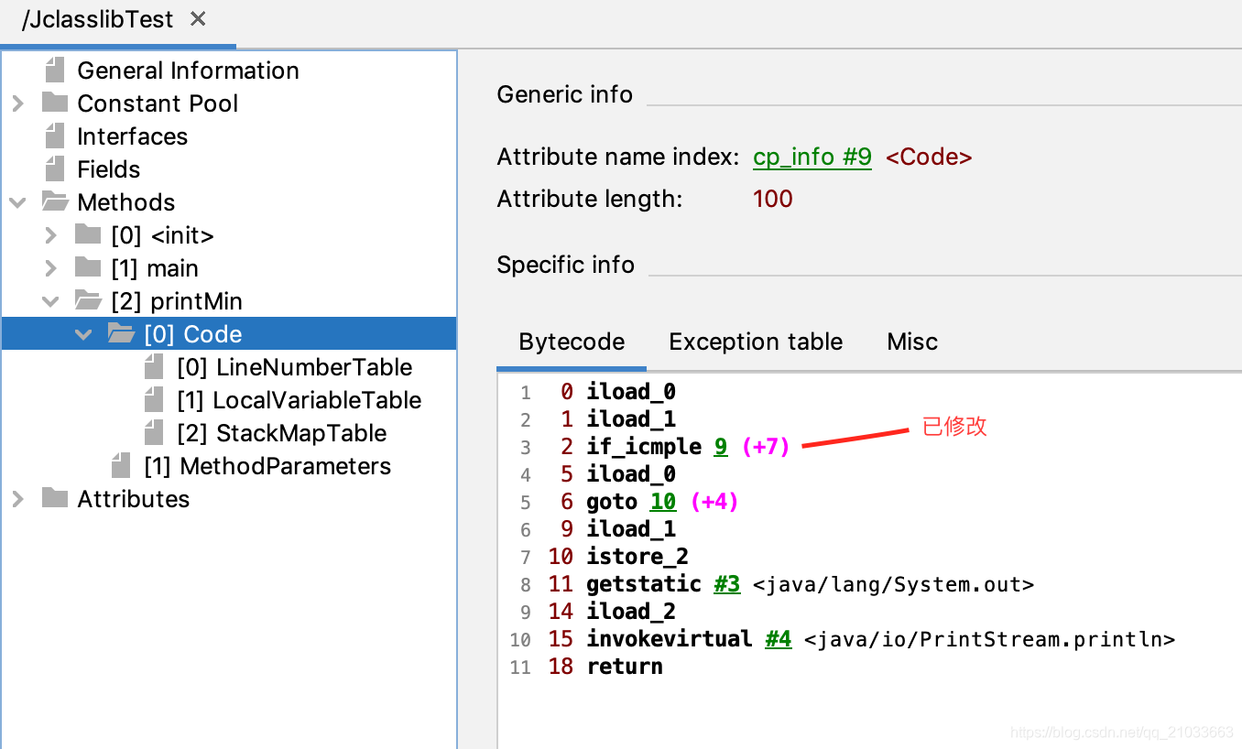Expand the Constant Pool node
The image size is (1242, 749).
pyautogui.click(x=17, y=103)
